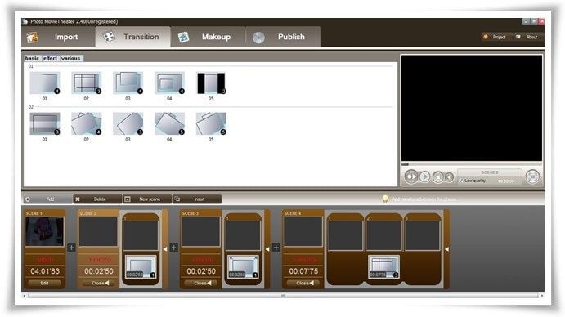Click the plus icon between Scene 3 and Scene 4
The width and height of the screenshot is (565, 317).
[276, 248]
